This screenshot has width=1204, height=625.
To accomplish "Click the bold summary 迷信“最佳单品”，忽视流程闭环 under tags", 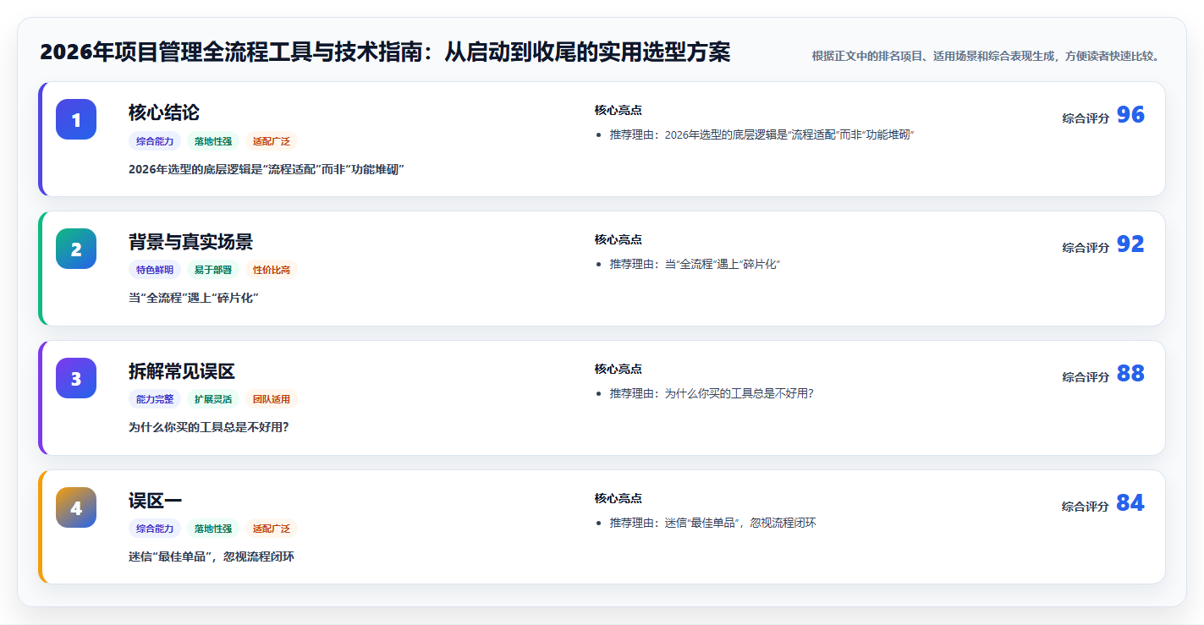I will pos(212,556).
